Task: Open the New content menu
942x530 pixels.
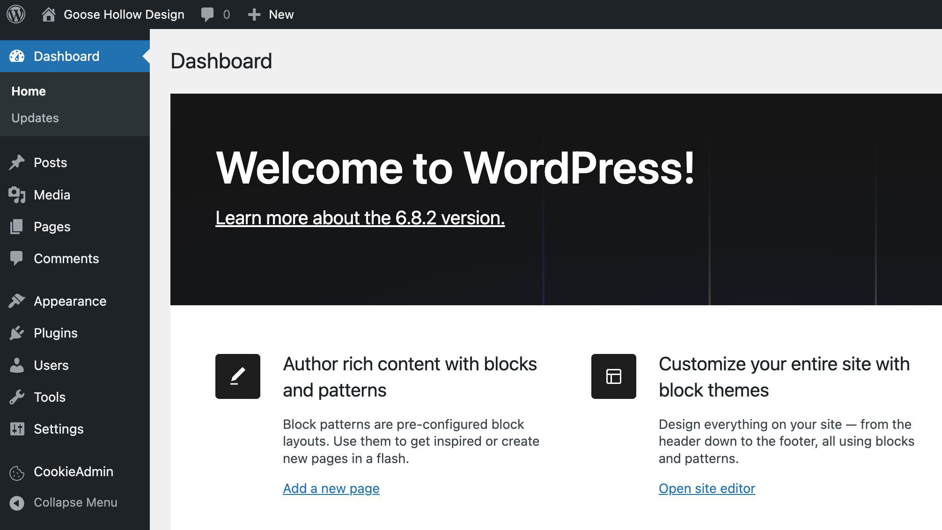Action: point(281,15)
